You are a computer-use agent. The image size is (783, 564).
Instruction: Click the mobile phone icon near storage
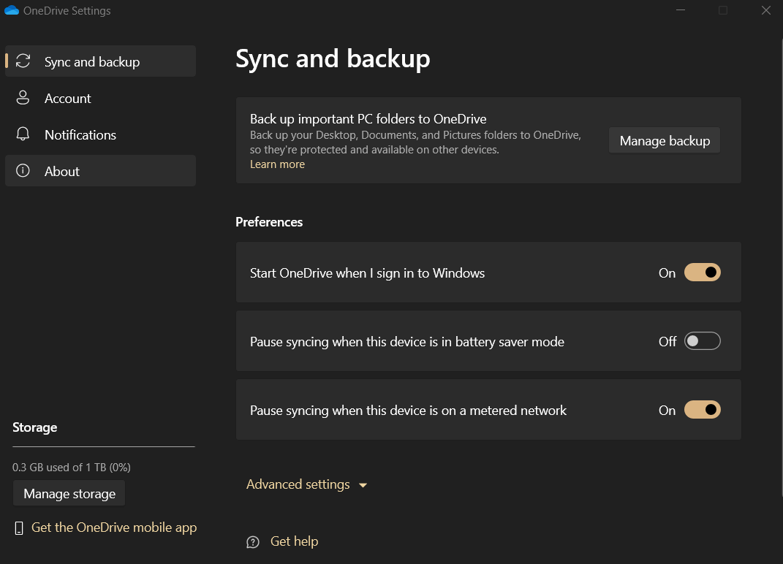coord(19,528)
